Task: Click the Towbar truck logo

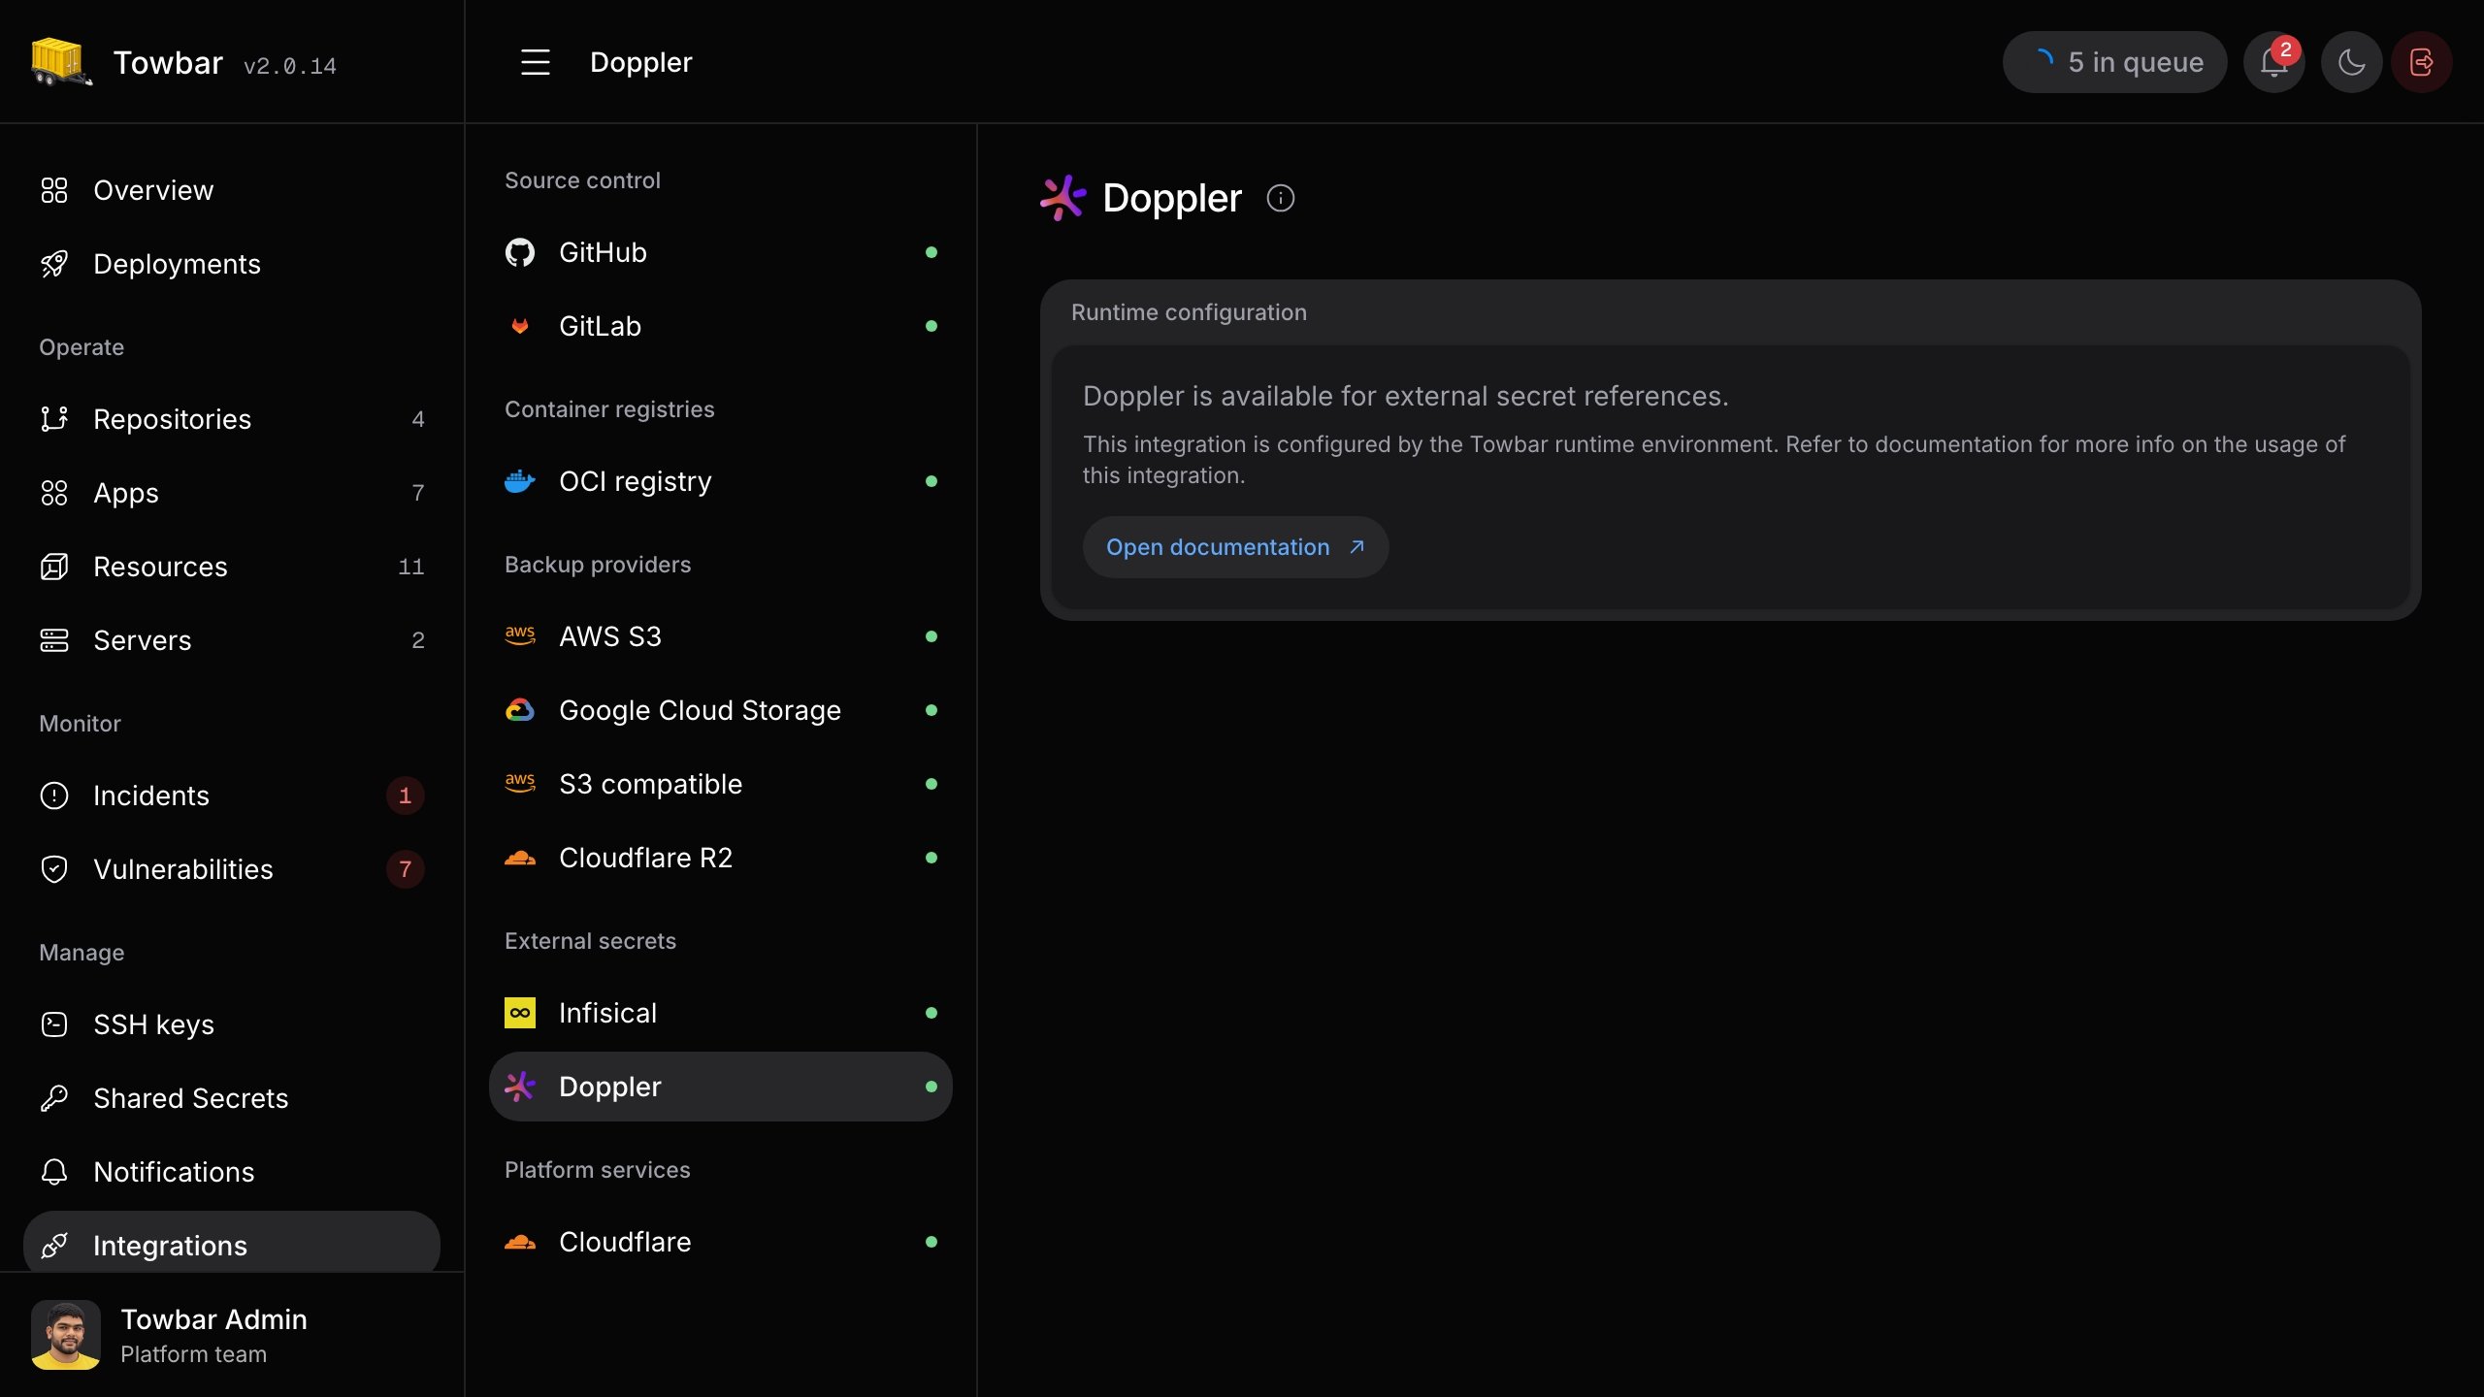Action: point(61,62)
